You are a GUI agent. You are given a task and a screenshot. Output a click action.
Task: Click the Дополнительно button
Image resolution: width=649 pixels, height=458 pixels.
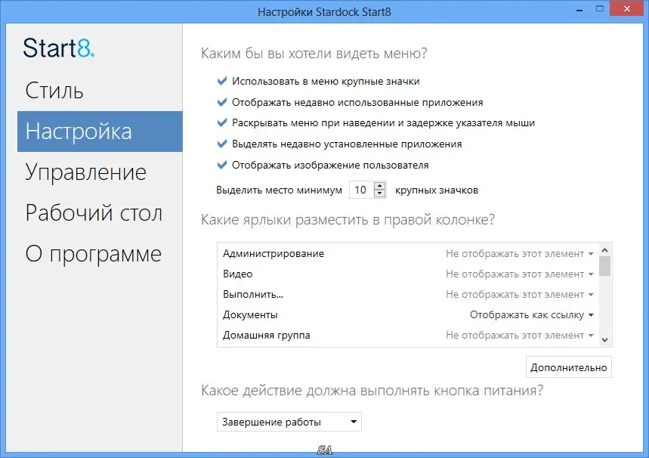click(x=568, y=367)
